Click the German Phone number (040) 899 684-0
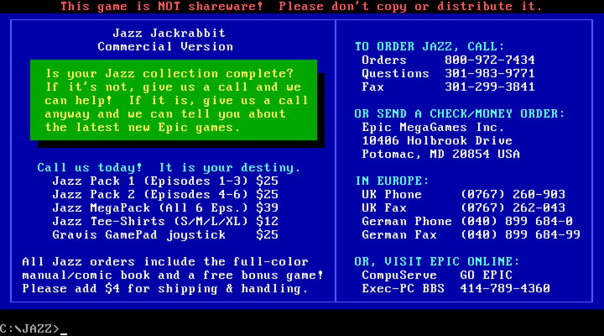The width and height of the screenshot is (604, 336). [x=516, y=221]
